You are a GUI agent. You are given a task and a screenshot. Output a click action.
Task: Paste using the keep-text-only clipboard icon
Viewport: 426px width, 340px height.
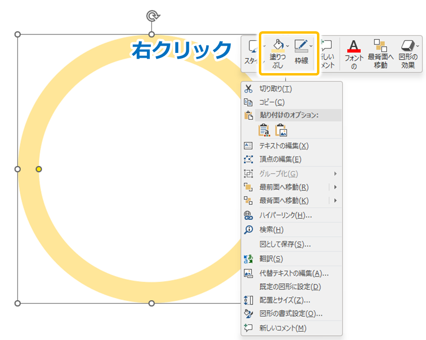[x=264, y=130]
